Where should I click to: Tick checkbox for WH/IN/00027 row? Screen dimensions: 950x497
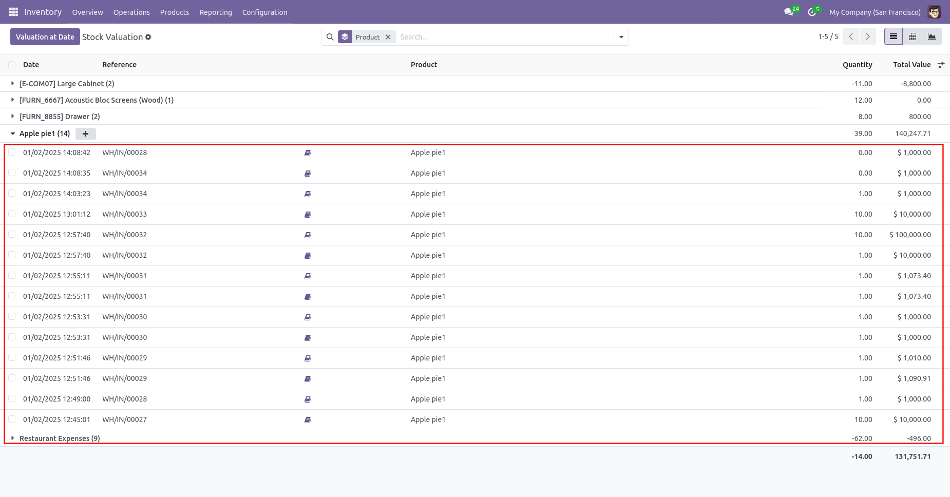(x=12, y=419)
